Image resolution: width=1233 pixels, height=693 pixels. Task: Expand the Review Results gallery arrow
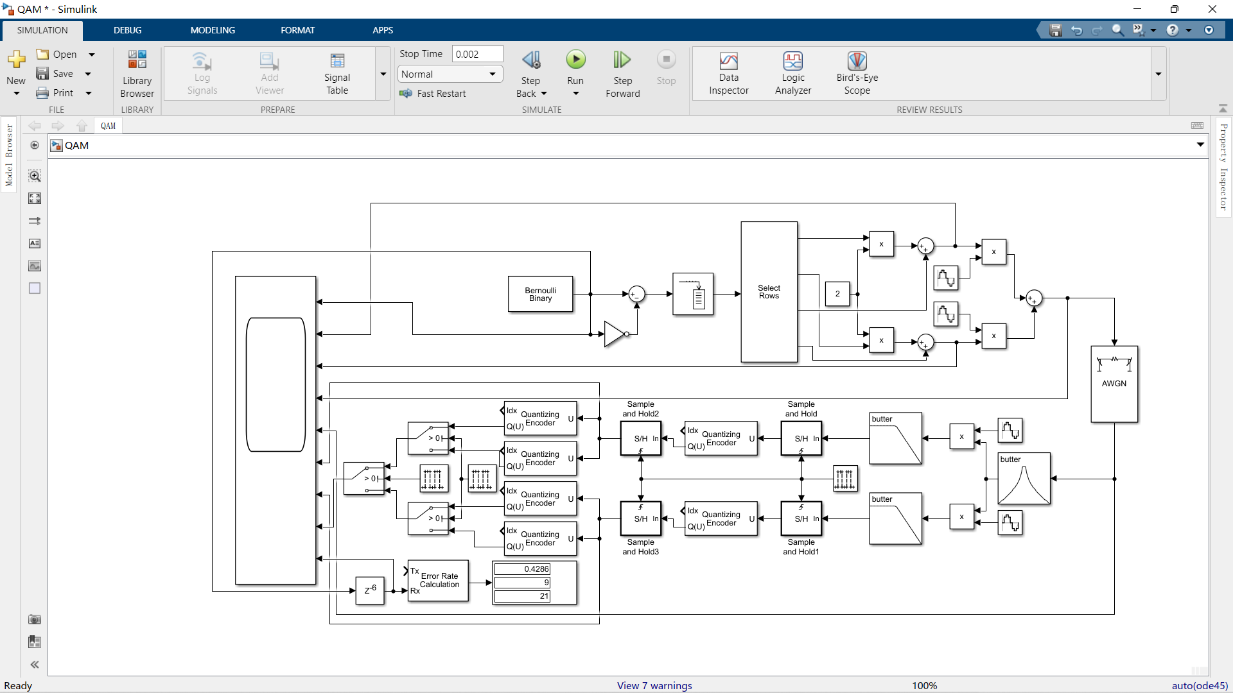point(1159,74)
